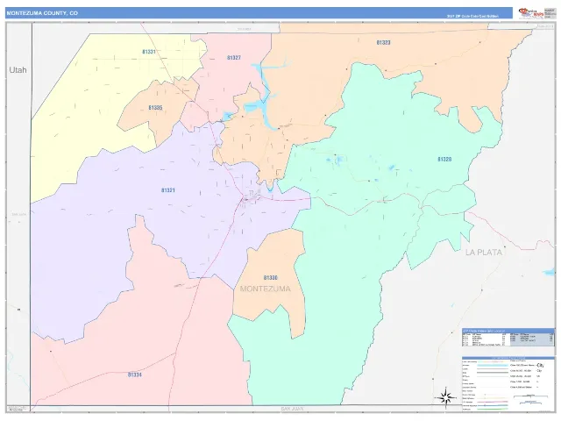Select the 81323 ZIP code label

click(x=383, y=43)
